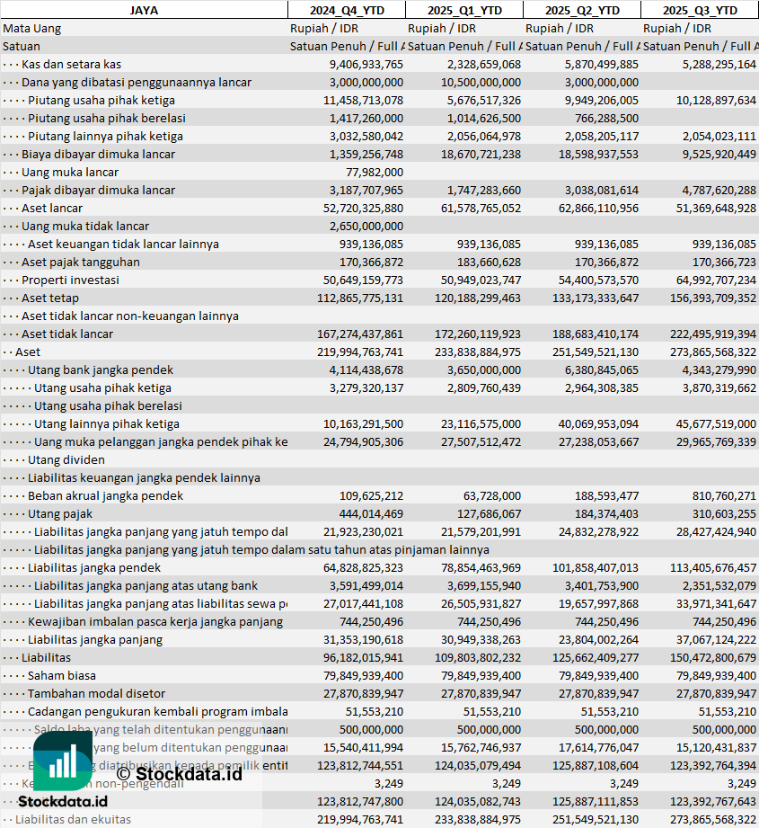759x828 pixels.
Task: Click Aset tidak lancar value 167,274,437,861
Action: (x=360, y=334)
